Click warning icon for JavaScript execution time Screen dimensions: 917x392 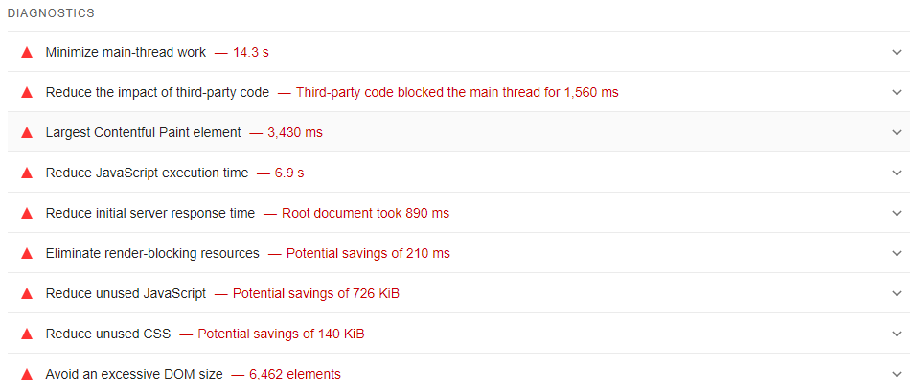click(27, 173)
